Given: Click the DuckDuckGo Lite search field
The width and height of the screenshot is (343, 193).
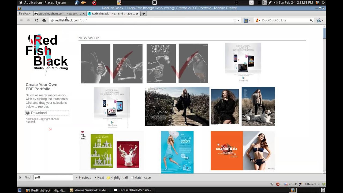Looking at the screenshot, I should [284, 20].
